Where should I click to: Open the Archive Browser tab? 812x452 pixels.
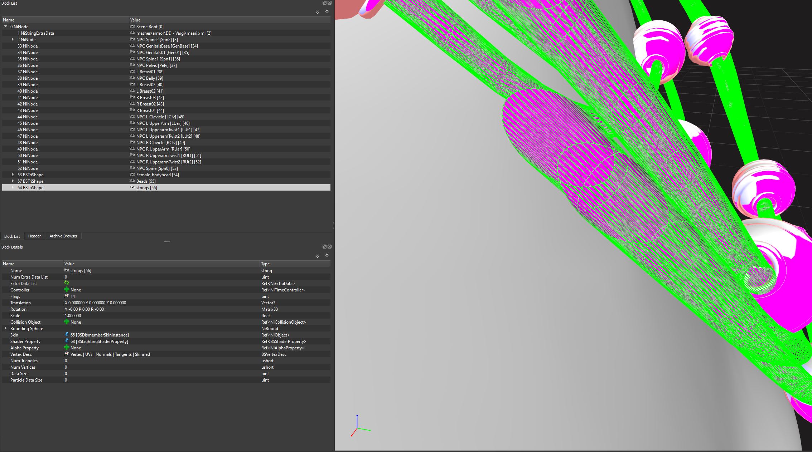click(63, 236)
